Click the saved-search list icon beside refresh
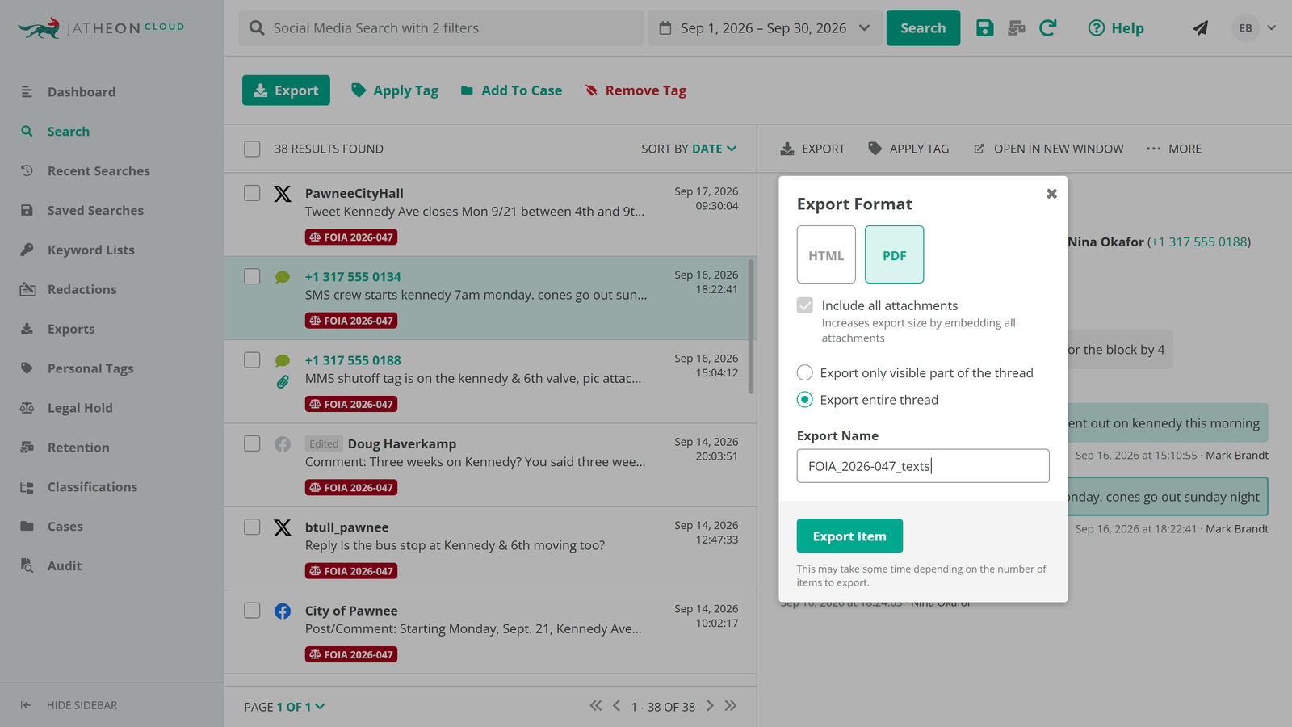Image resolution: width=1292 pixels, height=727 pixels. pos(1017,28)
